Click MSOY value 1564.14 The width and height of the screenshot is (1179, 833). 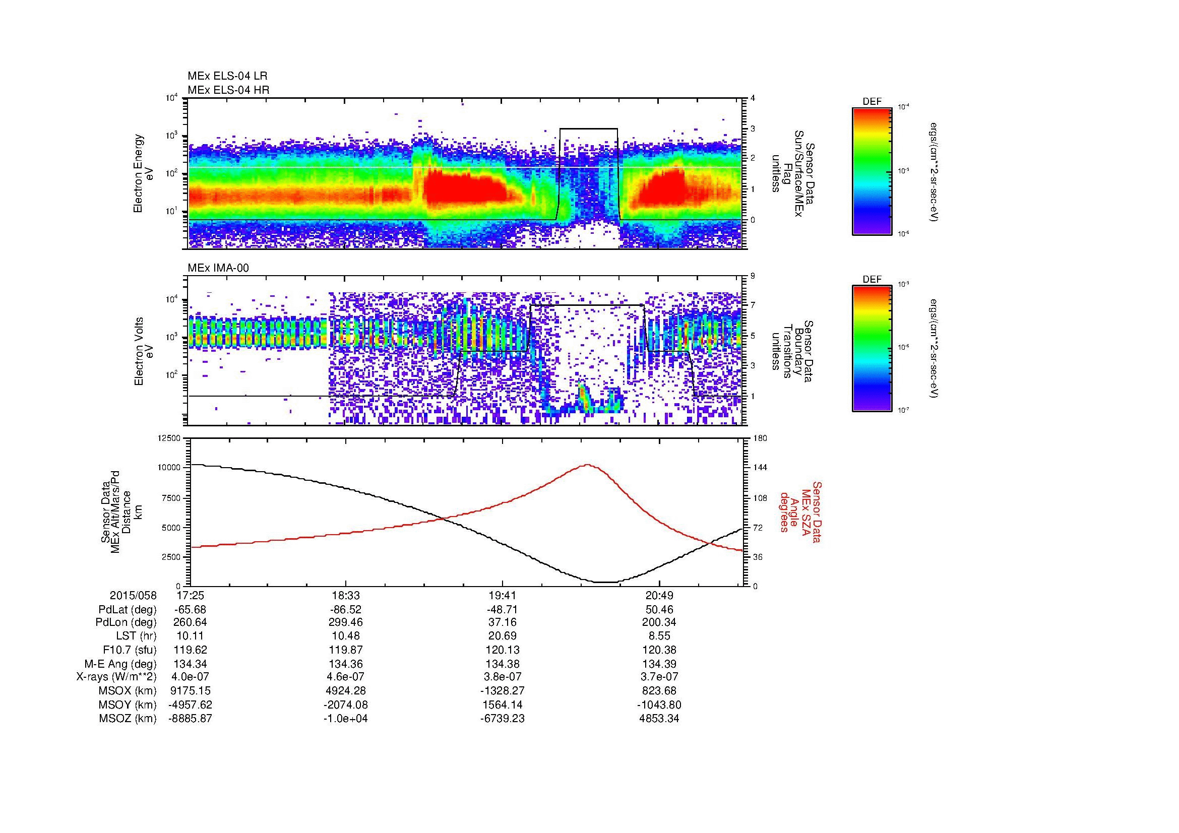[x=503, y=704]
